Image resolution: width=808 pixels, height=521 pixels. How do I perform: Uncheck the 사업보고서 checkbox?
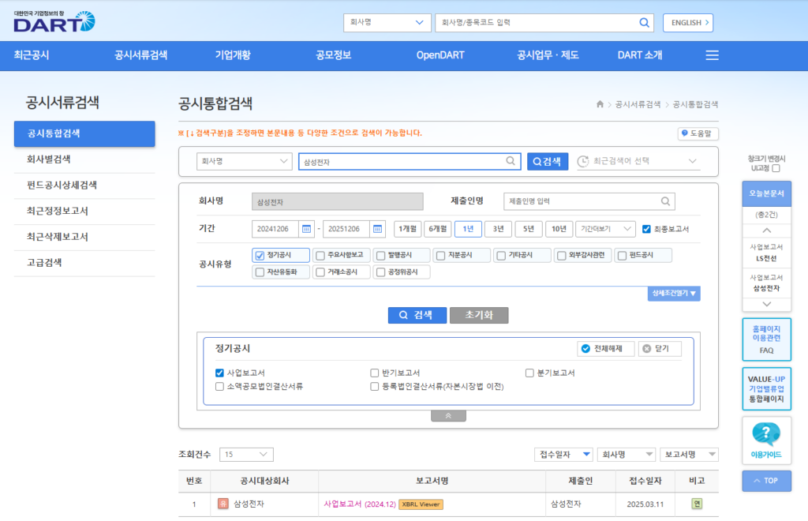click(x=220, y=373)
